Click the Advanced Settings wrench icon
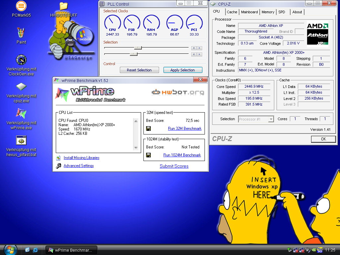The width and height of the screenshot is (340, 255). click(x=58, y=166)
